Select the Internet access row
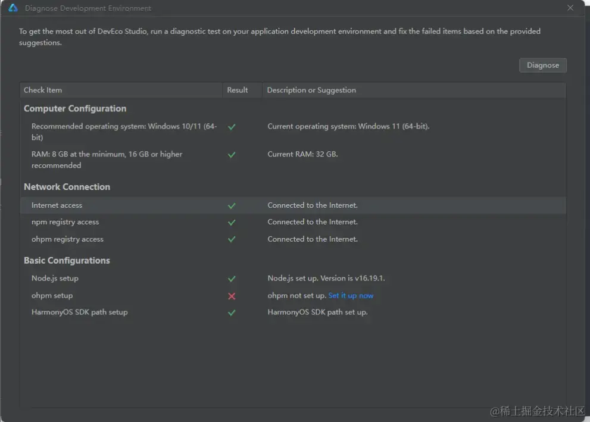 point(57,205)
